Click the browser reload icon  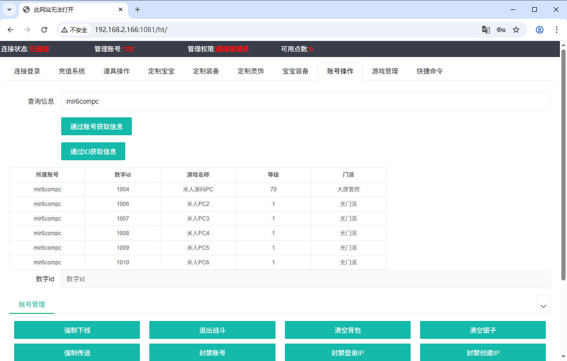tap(44, 30)
